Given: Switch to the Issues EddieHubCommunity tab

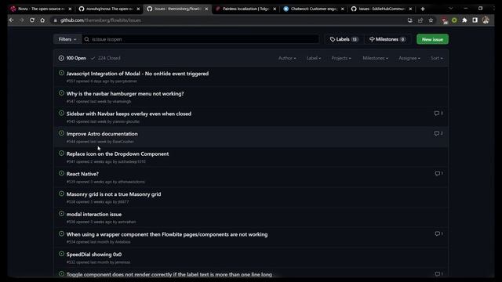Looking at the screenshot, I should [381, 9].
